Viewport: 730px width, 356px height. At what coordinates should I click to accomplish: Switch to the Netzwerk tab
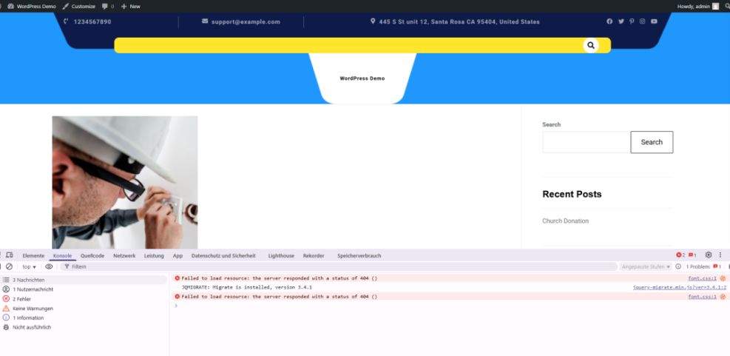tap(124, 256)
